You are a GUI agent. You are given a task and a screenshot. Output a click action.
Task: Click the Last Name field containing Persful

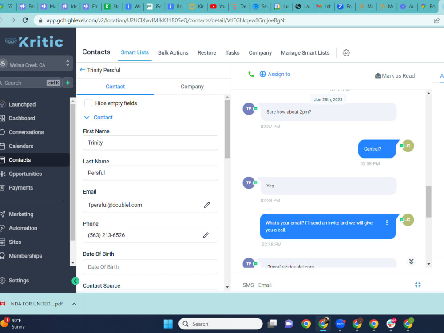(151, 173)
